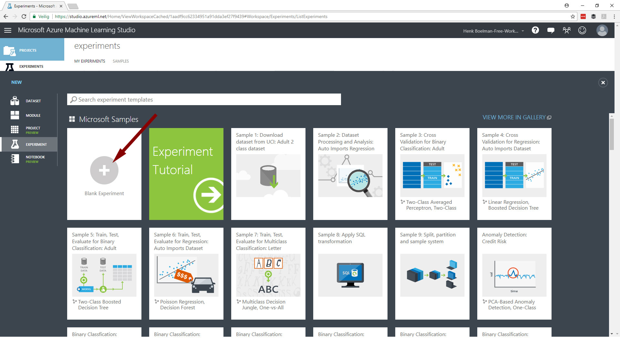Open the user profile avatar
The image size is (620, 338).
coord(602,30)
